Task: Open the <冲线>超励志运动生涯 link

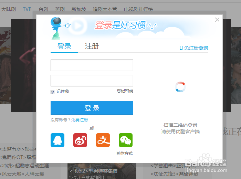Action: [24, 166]
